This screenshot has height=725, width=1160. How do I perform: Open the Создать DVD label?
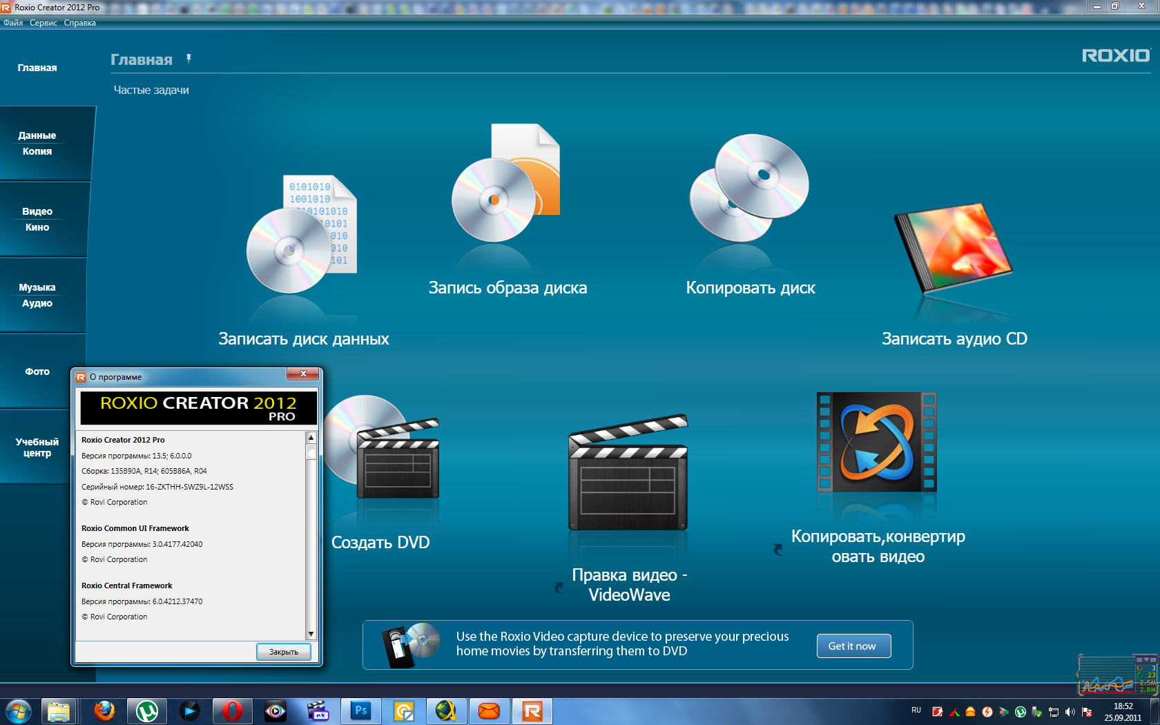(380, 543)
